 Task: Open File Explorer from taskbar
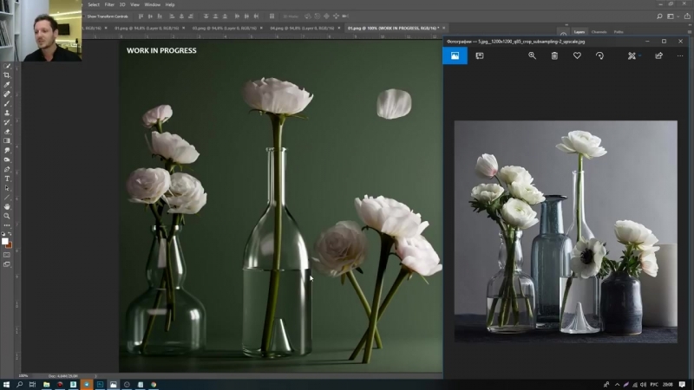pyautogui.click(x=46, y=384)
